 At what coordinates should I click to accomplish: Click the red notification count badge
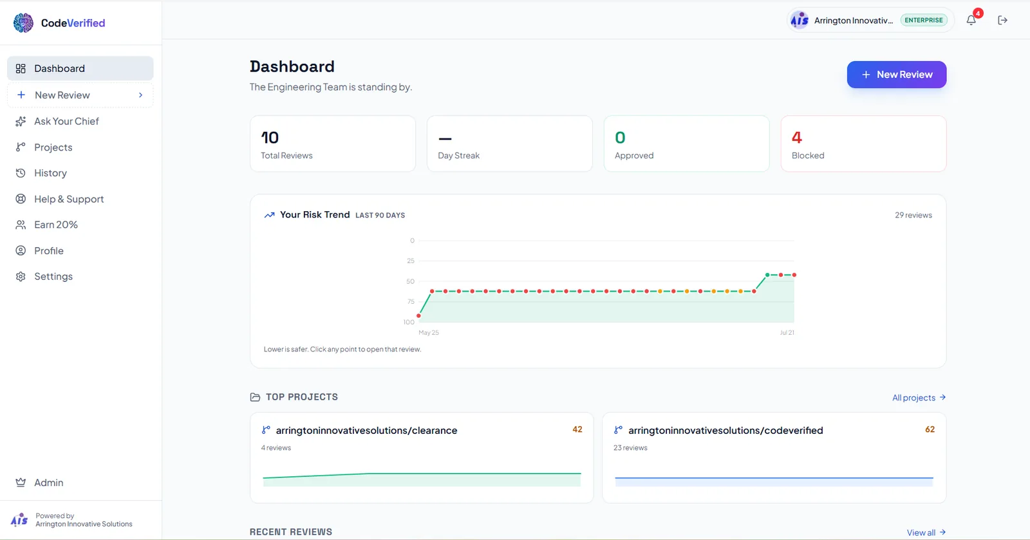tap(978, 13)
